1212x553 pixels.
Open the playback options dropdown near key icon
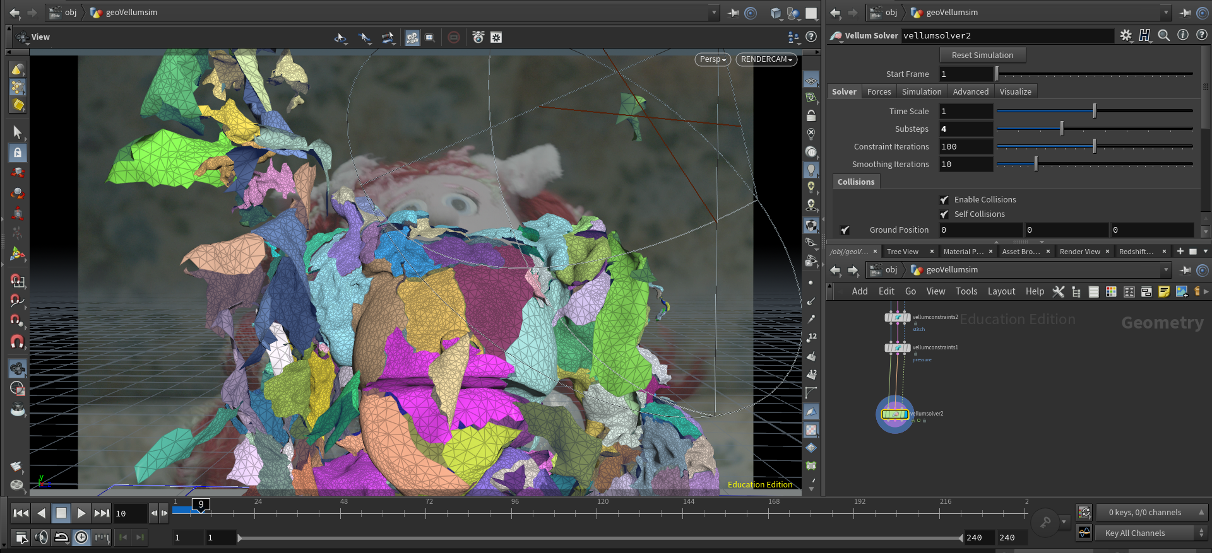[x=1064, y=522]
